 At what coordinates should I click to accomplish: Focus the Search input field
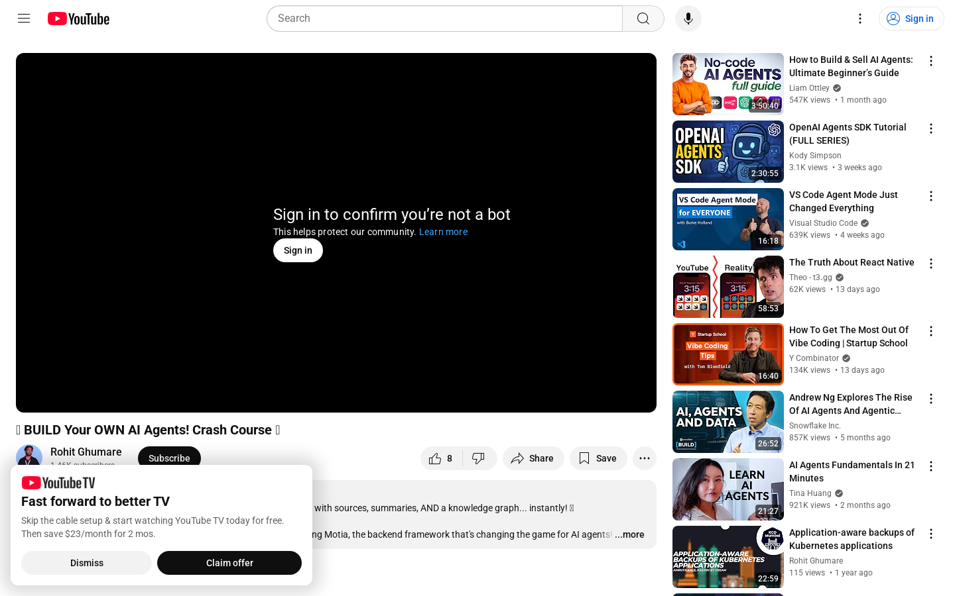pos(444,19)
